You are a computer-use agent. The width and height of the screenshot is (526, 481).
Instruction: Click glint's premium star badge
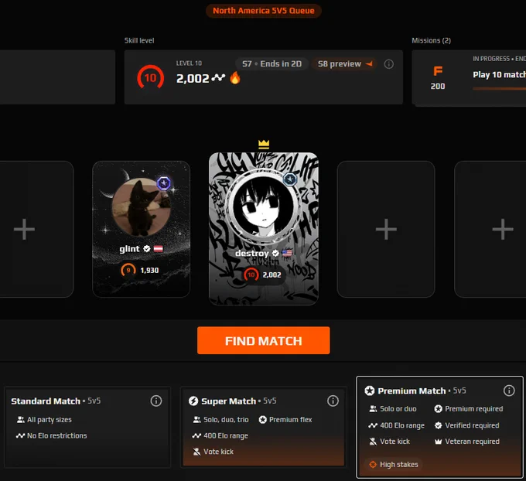[164, 183]
